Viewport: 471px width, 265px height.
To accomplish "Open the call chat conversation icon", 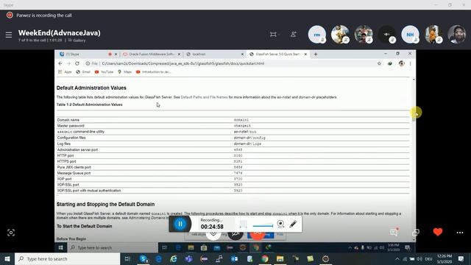I will [394, 233].
